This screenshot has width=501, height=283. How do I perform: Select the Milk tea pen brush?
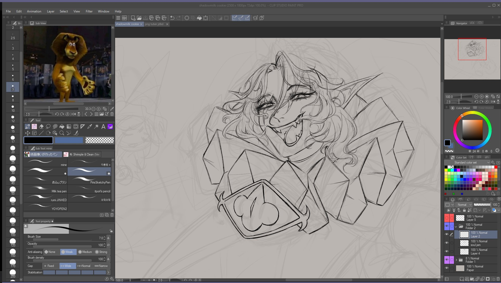(x=45, y=189)
